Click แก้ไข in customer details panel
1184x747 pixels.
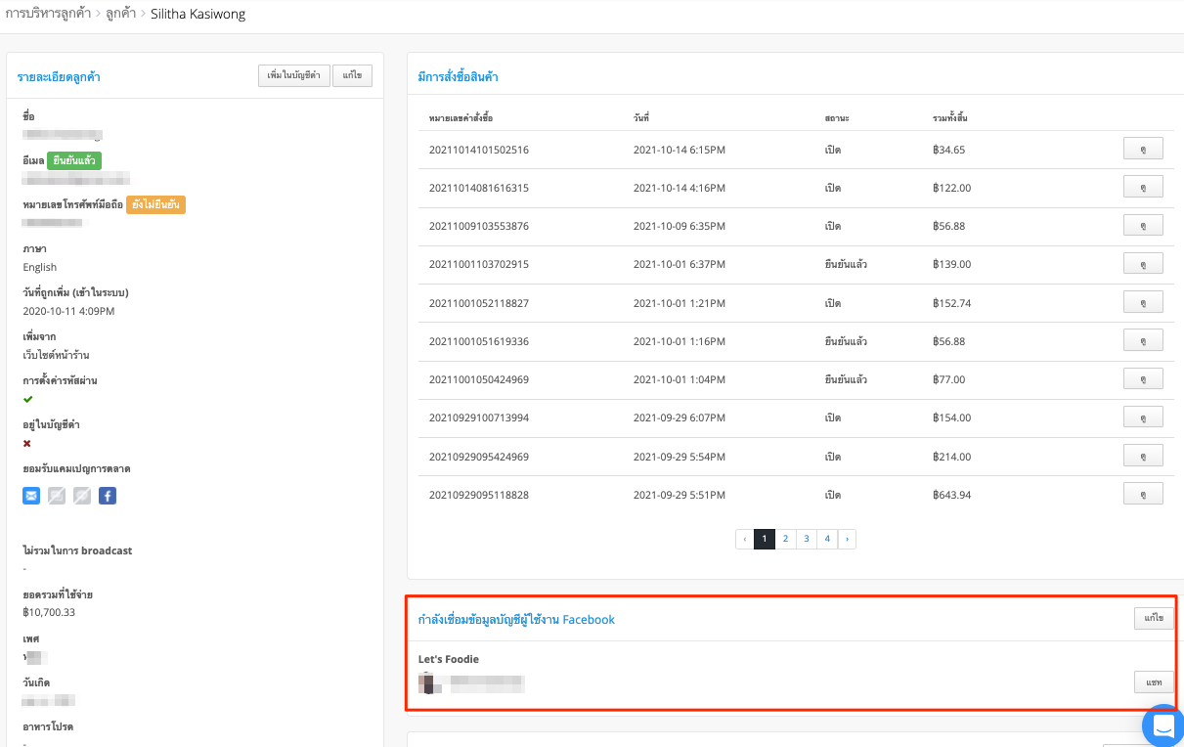click(x=352, y=75)
